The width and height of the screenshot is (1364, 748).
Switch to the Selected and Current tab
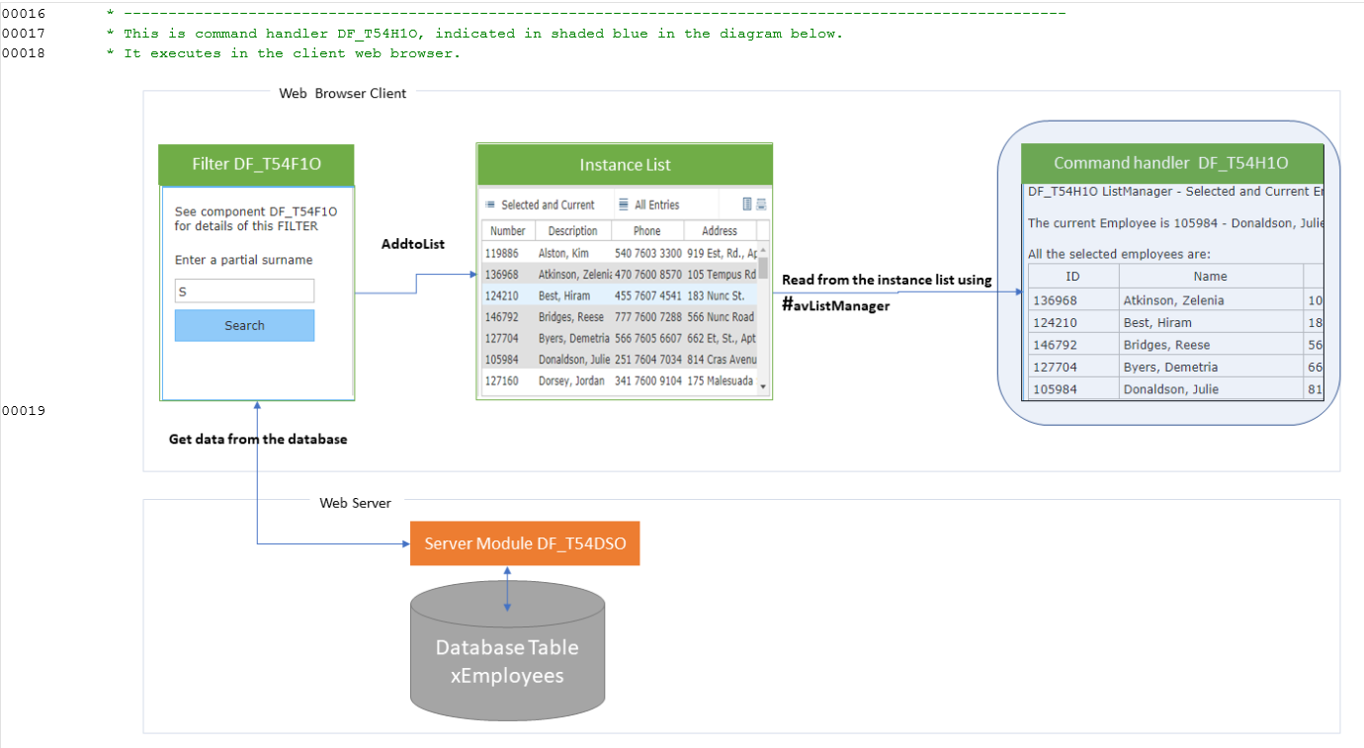coord(543,204)
